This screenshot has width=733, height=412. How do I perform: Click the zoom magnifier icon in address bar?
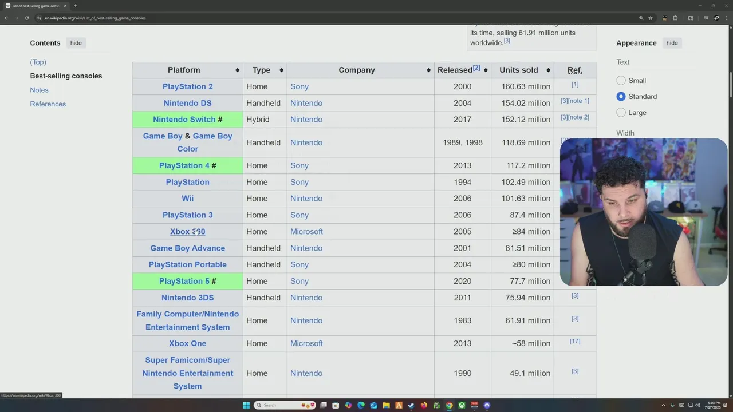[641, 18]
